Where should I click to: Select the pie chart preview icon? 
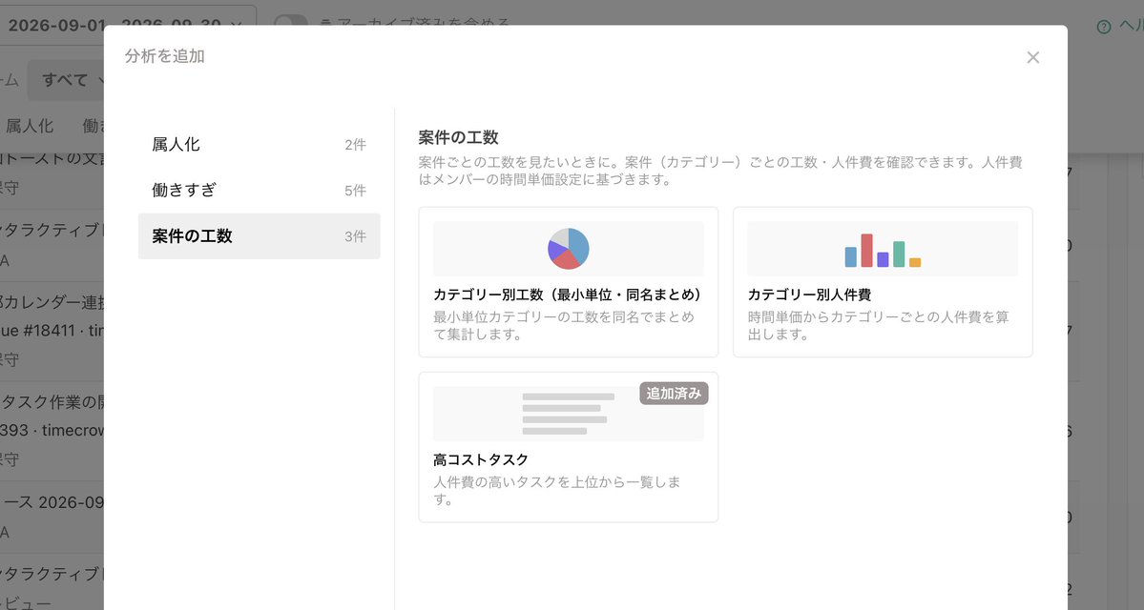[x=569, y=249]
